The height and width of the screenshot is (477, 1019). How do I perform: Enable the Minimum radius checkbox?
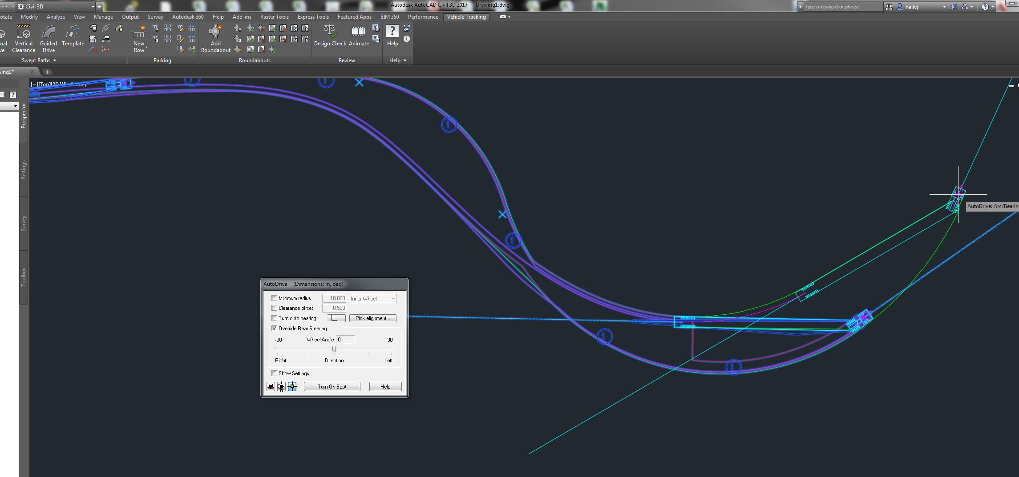[274, 298]
